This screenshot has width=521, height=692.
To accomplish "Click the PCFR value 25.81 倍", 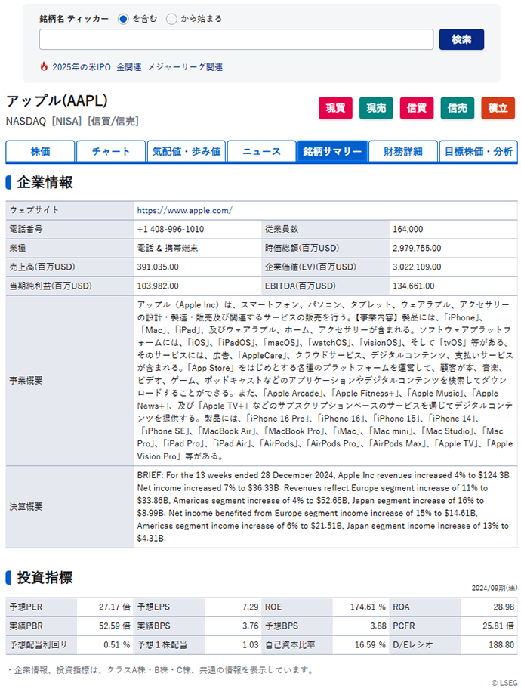I will pos(498,626).
